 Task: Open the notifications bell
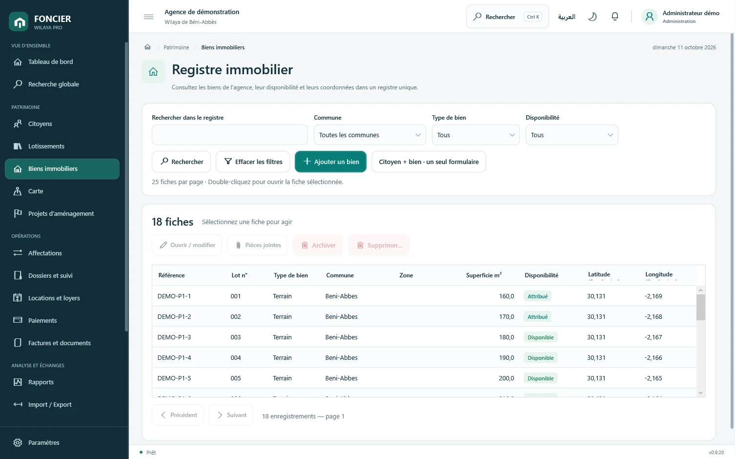coord(615,17)
